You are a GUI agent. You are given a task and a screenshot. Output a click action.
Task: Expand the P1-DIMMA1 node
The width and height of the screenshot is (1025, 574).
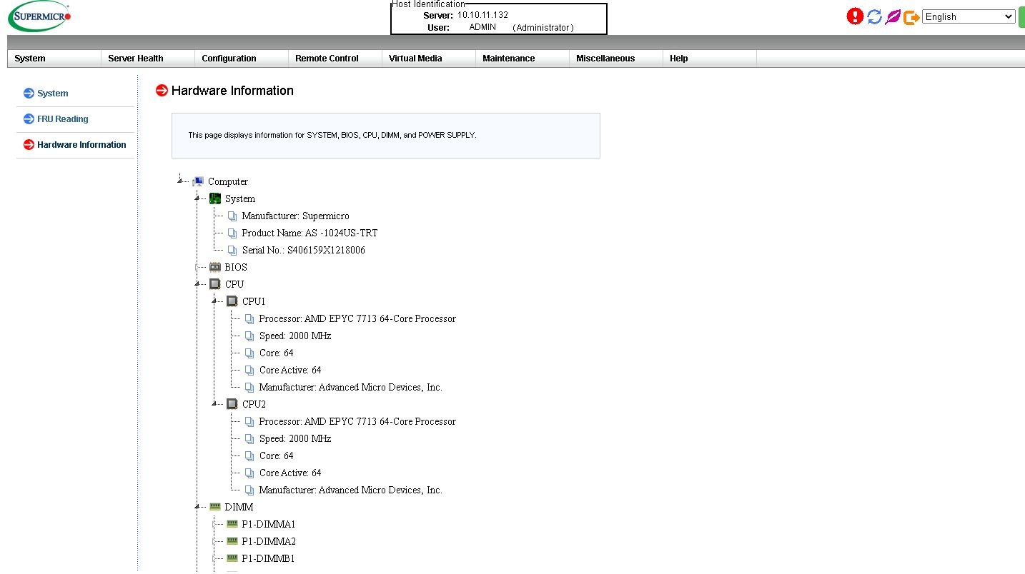click(x=214, y=524)
